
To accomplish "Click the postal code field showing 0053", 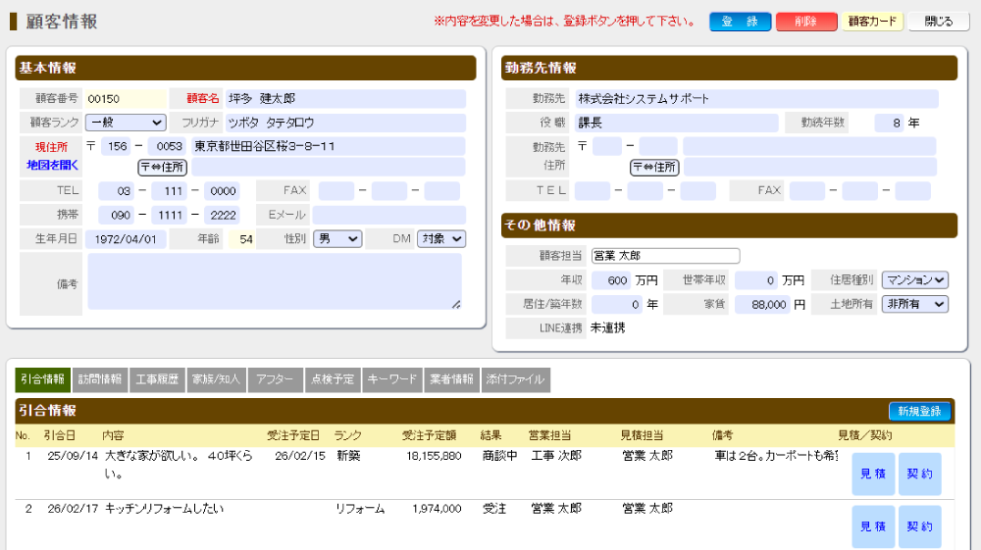I will click(x=167, y=146).
